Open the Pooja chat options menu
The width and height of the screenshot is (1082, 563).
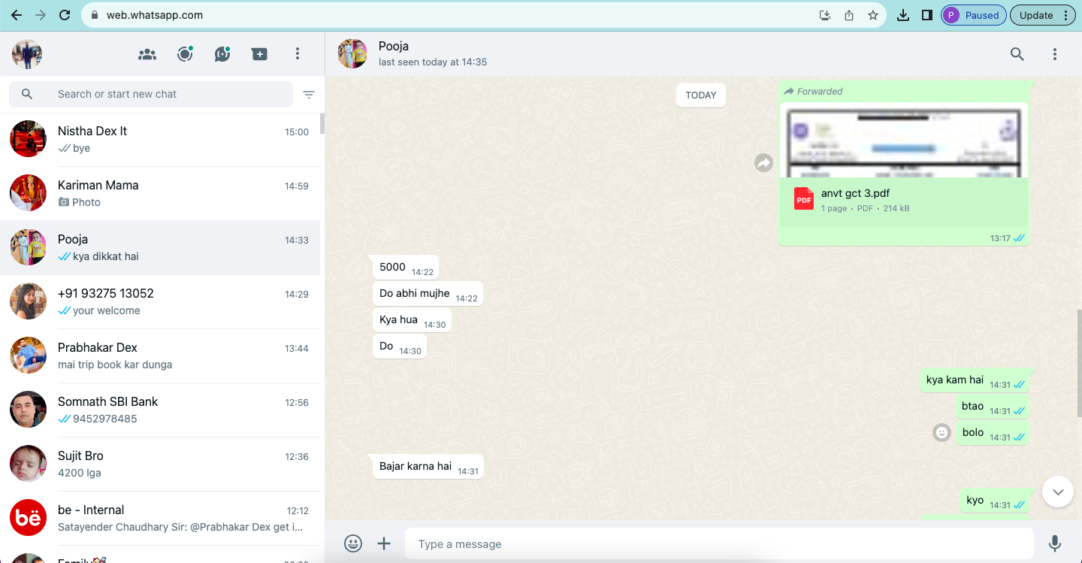(1055, 54)
